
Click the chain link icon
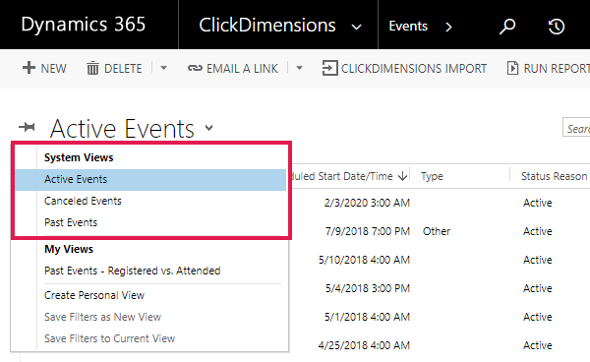coord(195,68)
